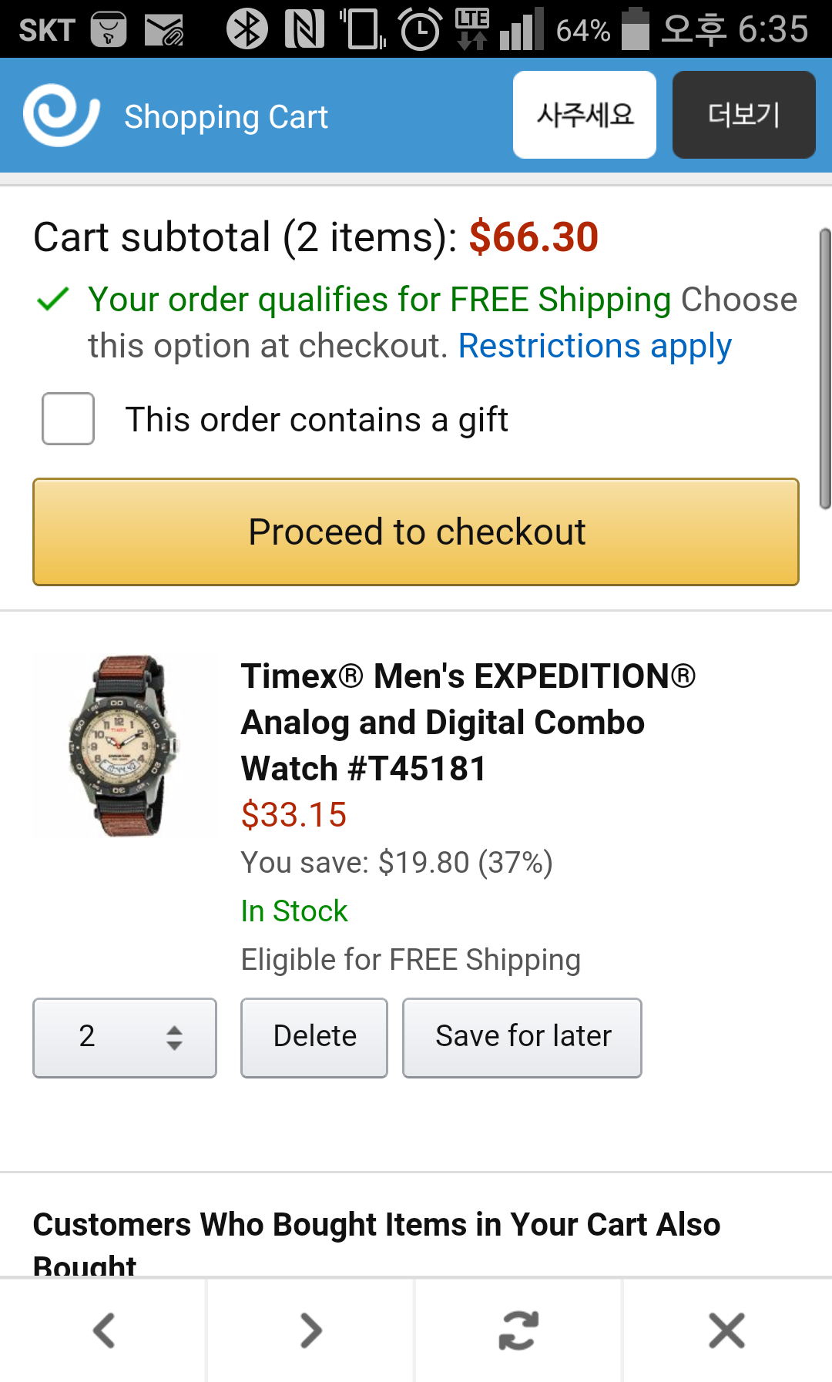The width and height of the screenshot is (832, 1382).
Task: Click the page scrollbar on the right
Action: coord(824,370)
